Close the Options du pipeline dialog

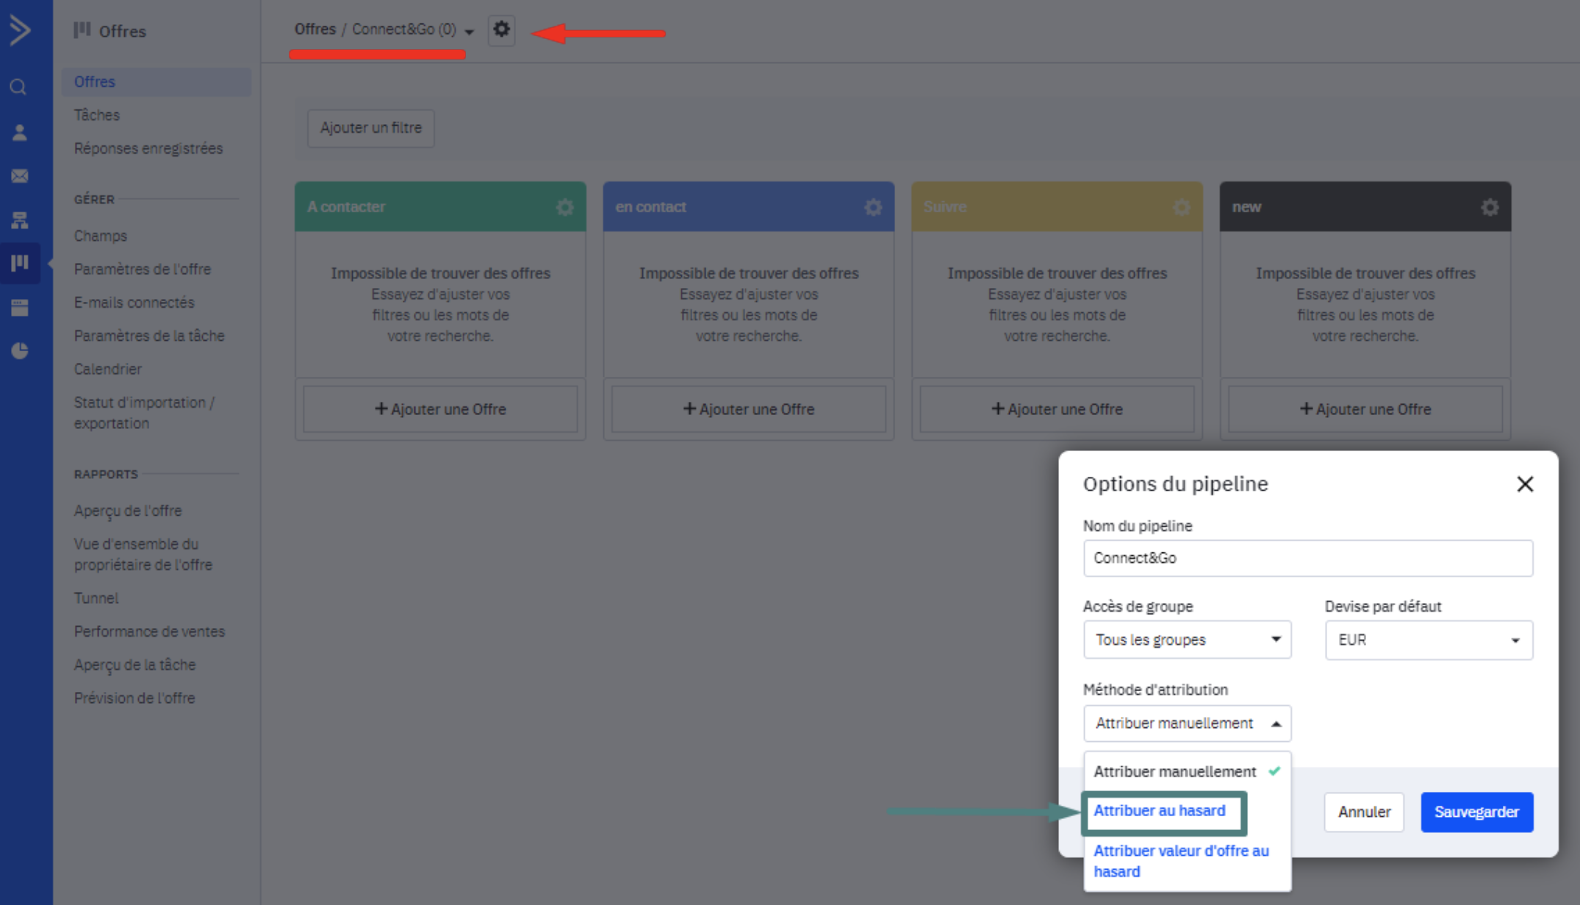point(1525,484)
